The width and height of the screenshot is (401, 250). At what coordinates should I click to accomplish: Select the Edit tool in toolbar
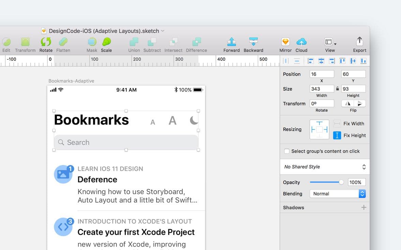(x=6, y=45)
